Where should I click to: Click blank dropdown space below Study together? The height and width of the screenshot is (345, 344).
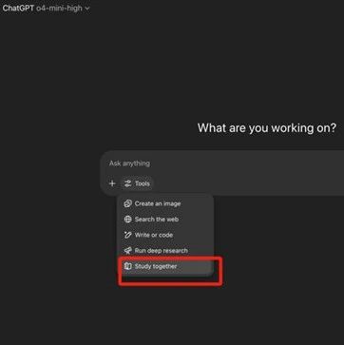[166, 276]
